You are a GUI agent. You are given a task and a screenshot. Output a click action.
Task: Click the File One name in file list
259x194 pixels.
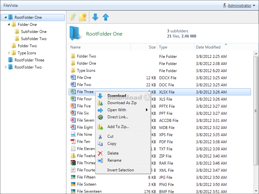[x=84, y=77]
